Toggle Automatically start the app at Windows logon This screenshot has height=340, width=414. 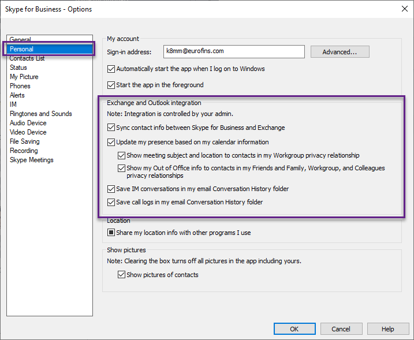[111, 69]
